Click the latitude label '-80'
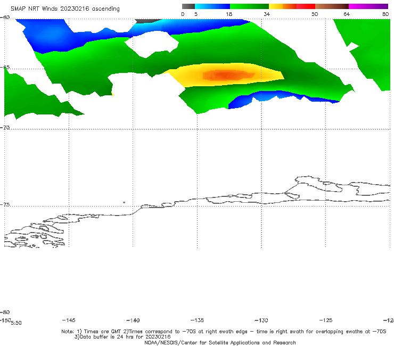 click(5, 312)
